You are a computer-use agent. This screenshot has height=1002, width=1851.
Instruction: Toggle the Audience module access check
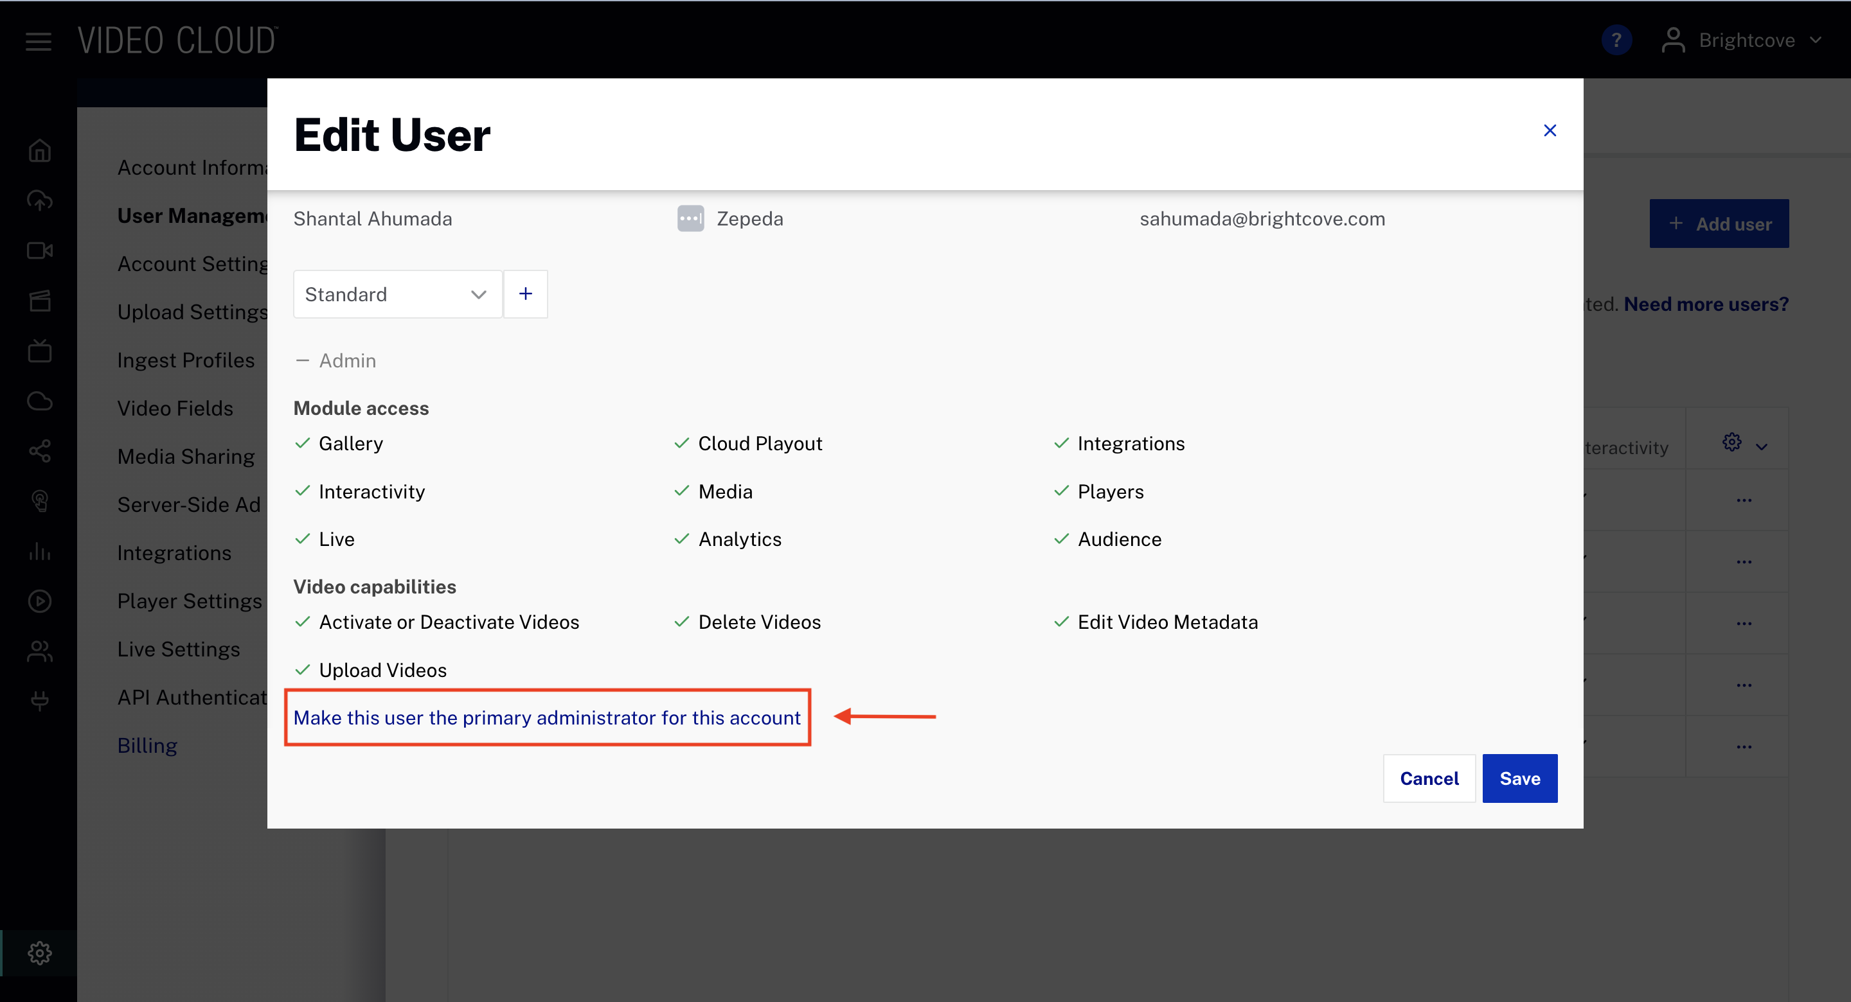click(x=1061, y=539)
